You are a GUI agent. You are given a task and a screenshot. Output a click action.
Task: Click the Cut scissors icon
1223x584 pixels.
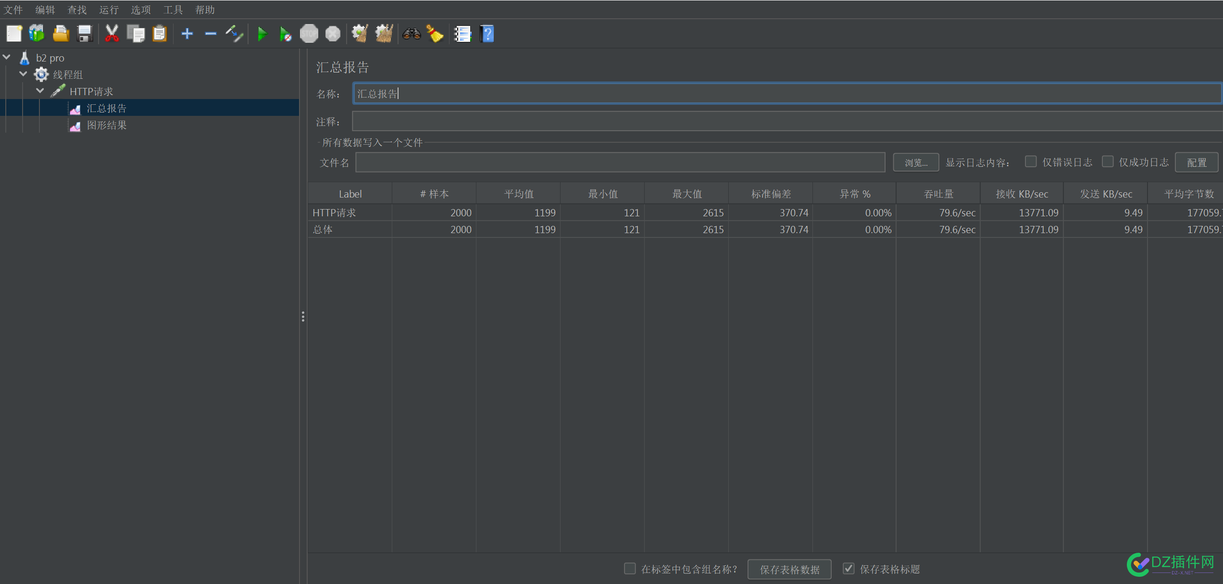[x=112, y=34]
